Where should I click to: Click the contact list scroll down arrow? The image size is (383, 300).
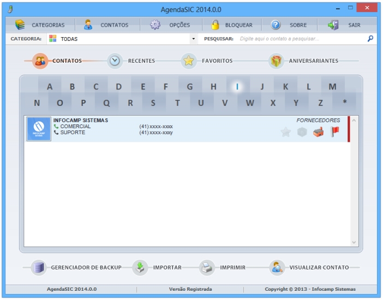tap(354, 242)
